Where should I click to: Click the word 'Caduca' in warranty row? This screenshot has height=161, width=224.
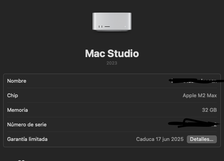click(x=145, y=139)
